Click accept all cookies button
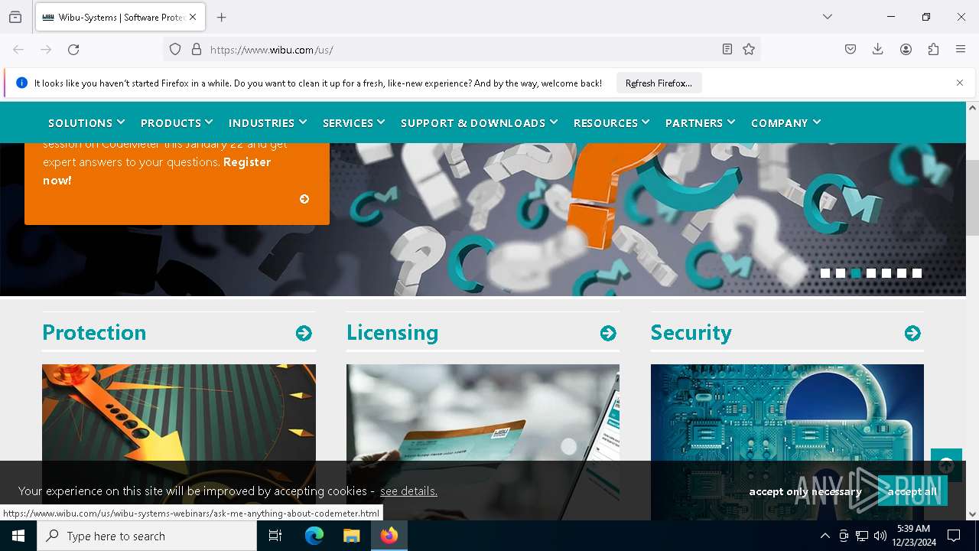Viewport: 979px width, 551px height. [x=912, y=491]
